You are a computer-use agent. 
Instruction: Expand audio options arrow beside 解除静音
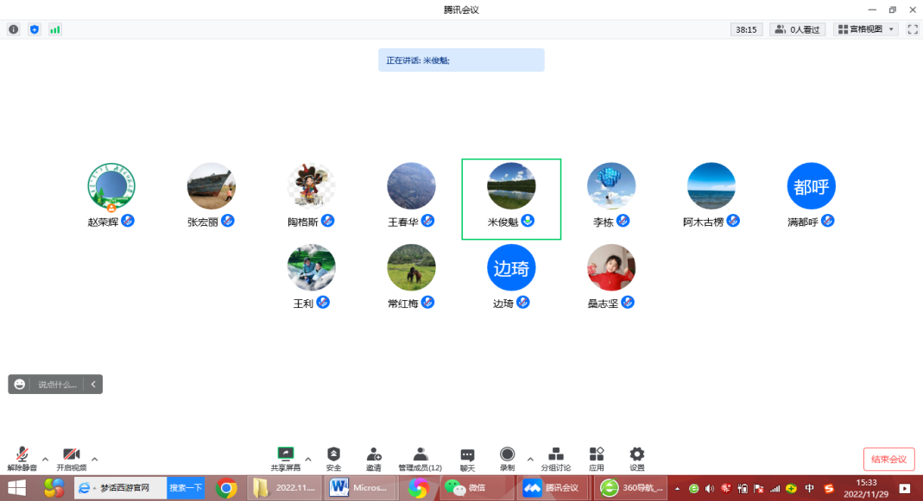point(45,459)
